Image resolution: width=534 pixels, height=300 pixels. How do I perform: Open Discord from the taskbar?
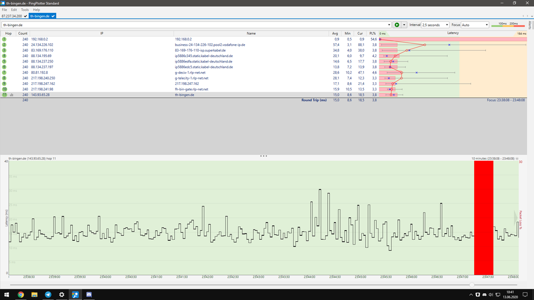coord(89,294)
